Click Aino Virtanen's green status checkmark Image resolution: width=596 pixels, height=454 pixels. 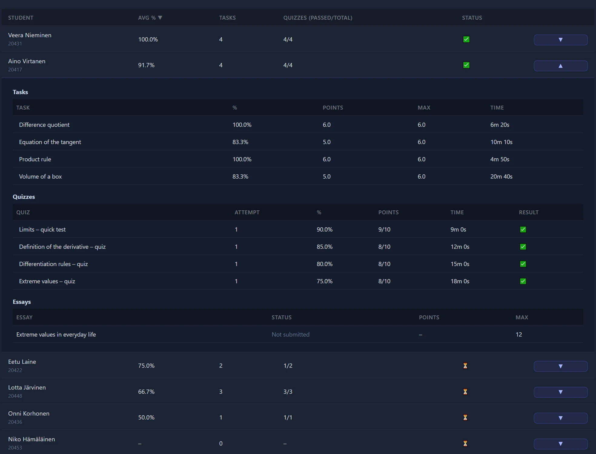tap(466, 65)
